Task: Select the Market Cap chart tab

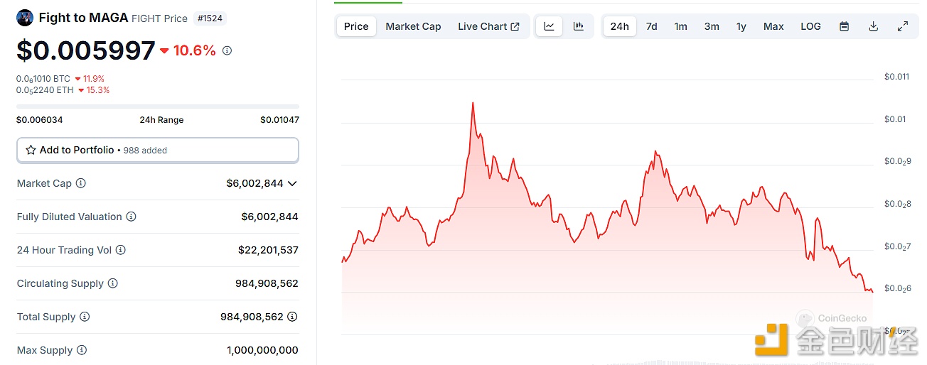Action: [413, 26]
